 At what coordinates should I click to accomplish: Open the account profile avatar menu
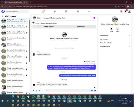(x=129, y=12)
